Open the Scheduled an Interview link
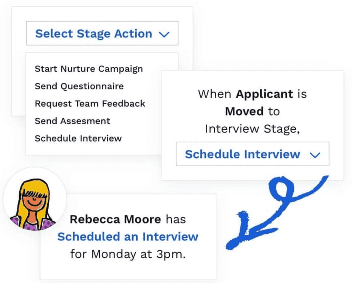Screen dimensions: 352x283 [128, 237]
